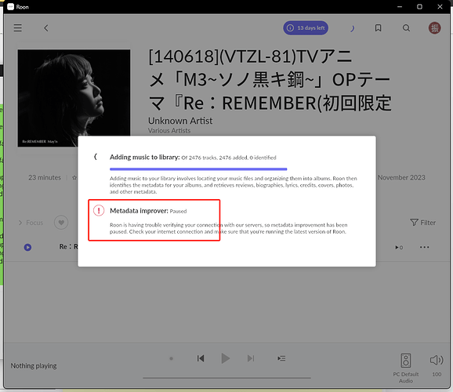Open the hamburger navigation menu

coord(17,28)
